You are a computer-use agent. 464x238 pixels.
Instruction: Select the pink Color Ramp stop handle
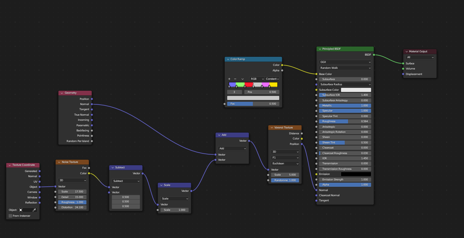click(262, 86)
